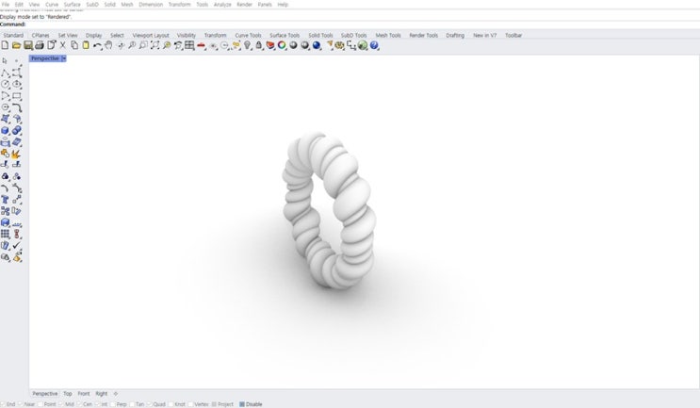This screenshot has height=408, width=700.
Task: Click the Undo arrow icon
Action: [97, 45]
